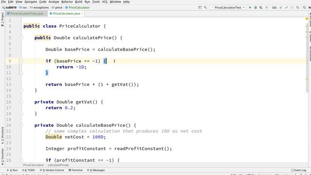Viewport: 311px width, 175px height.
Task: Click the calculateBasePrice() call on line 7
Action: (x=125, y=50)
